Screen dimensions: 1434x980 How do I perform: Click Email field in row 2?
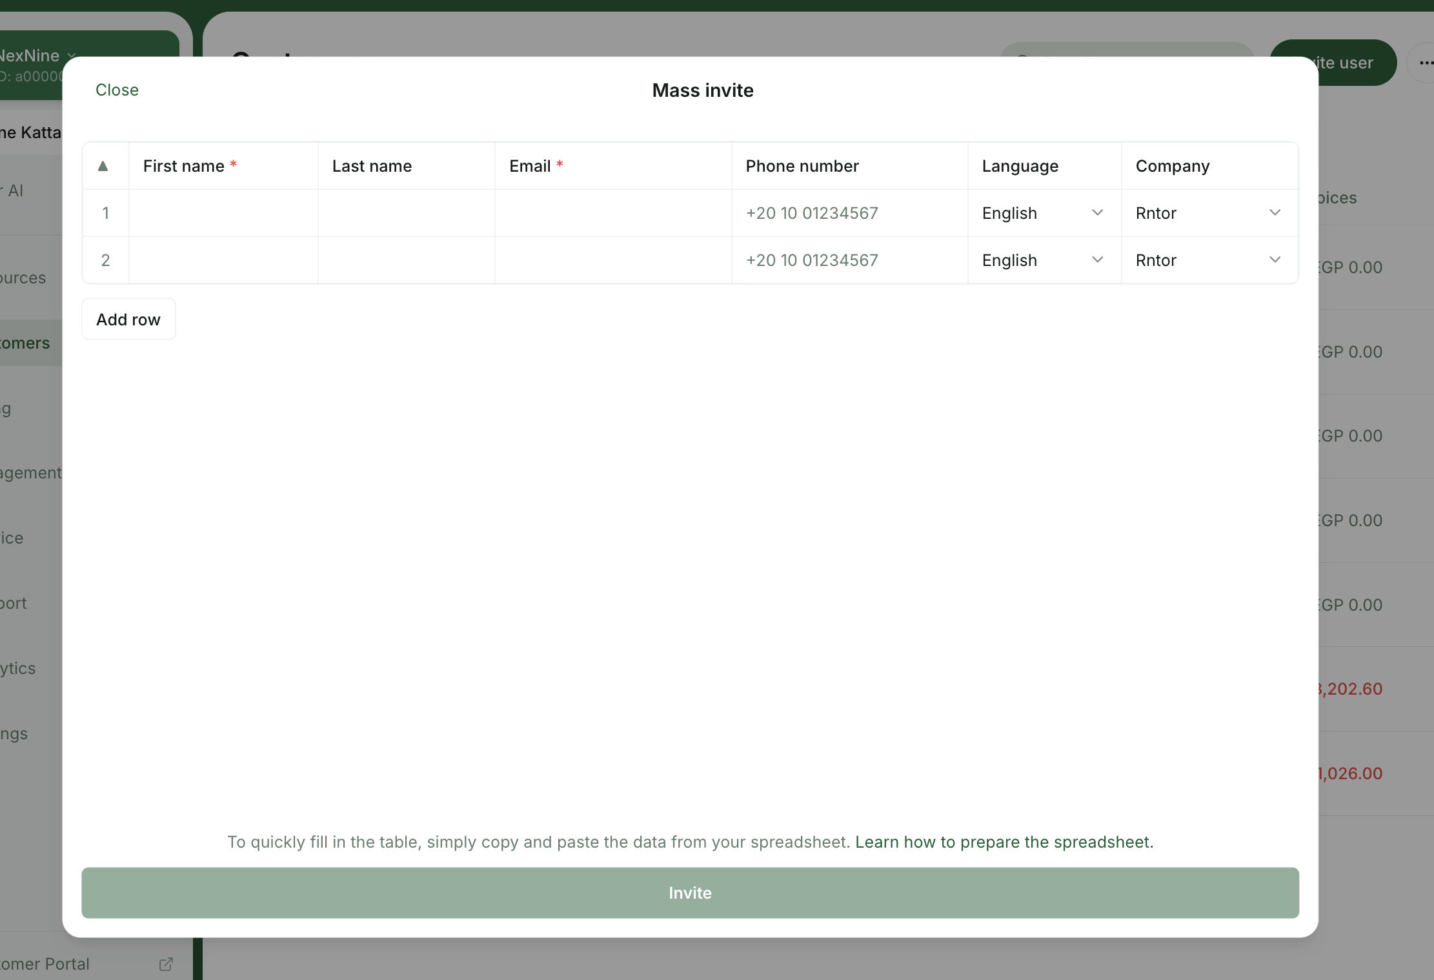(x=613, y=260)
